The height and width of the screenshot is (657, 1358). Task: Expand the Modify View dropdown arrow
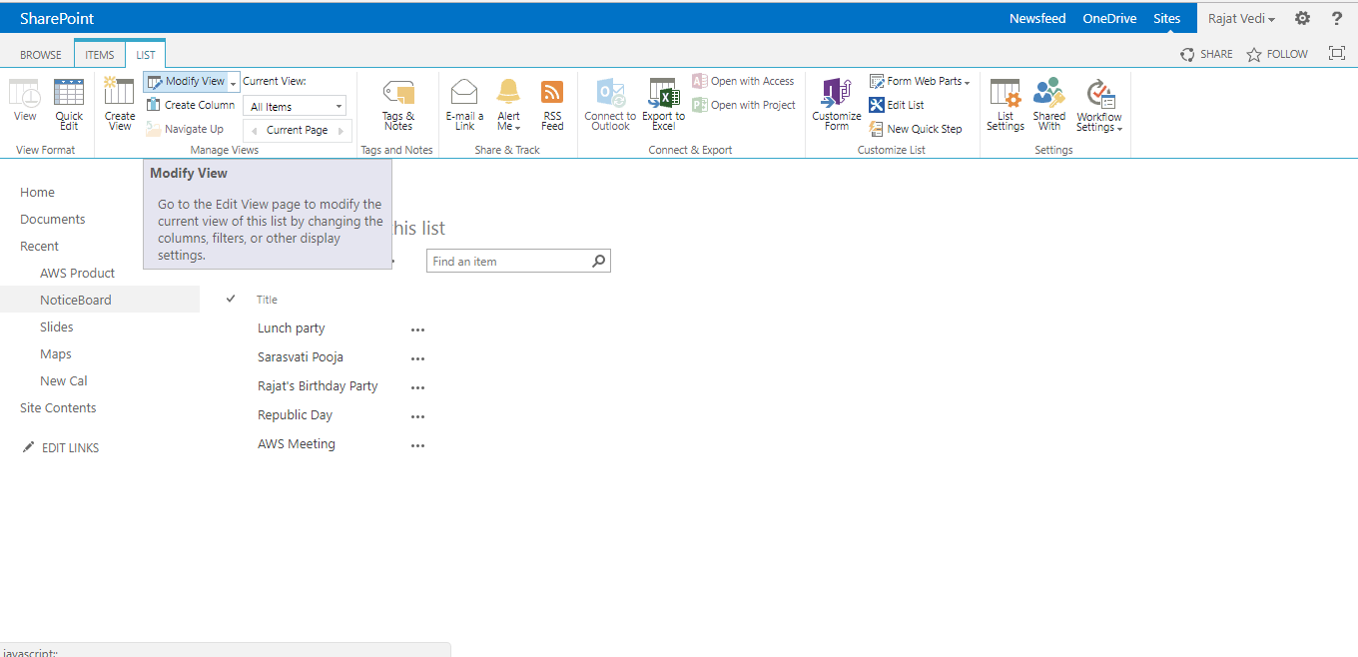click(x=231, y=81)
